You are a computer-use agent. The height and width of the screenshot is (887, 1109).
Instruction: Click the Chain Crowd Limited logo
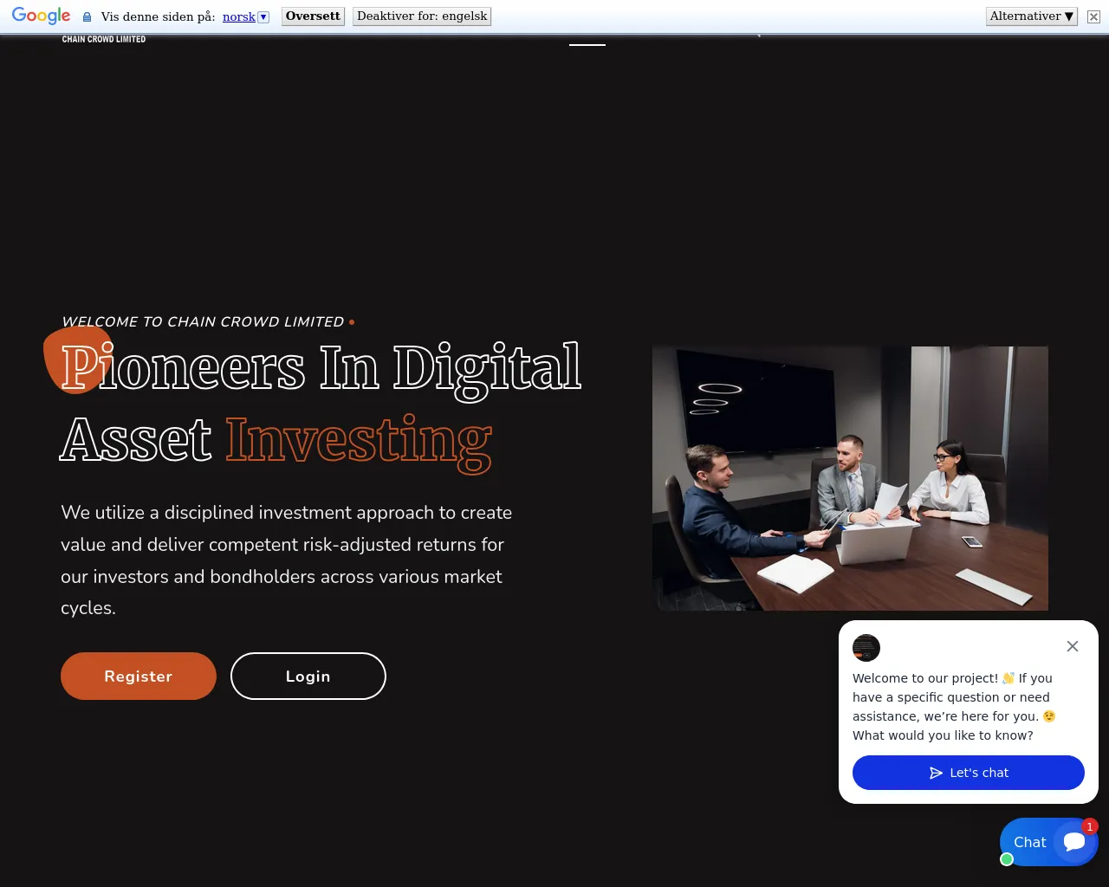104,39
